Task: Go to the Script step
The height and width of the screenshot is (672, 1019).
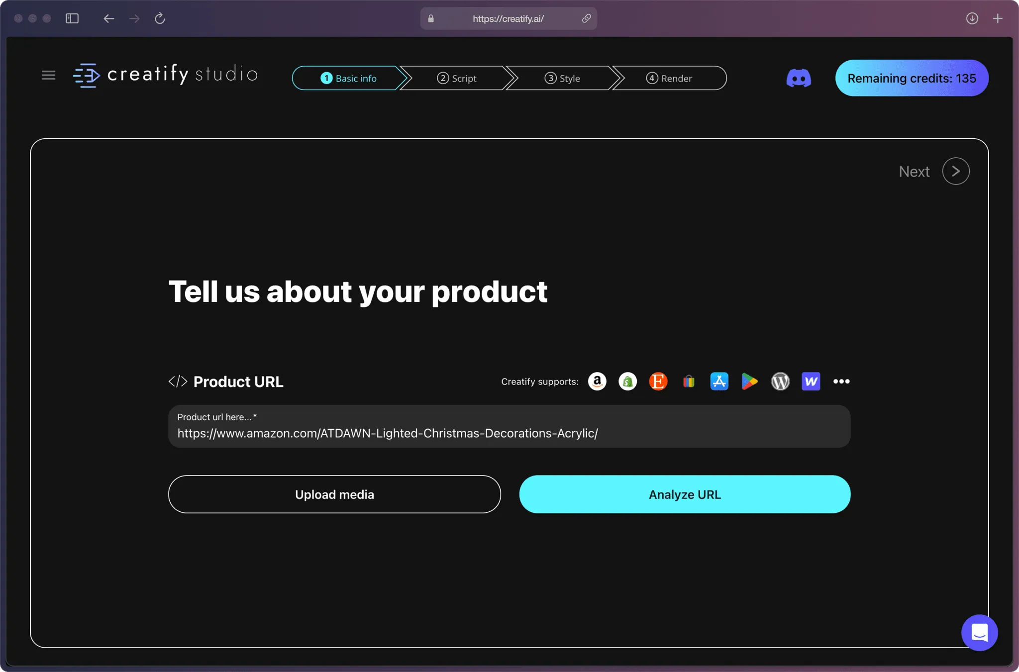Action: coord(457,78)
